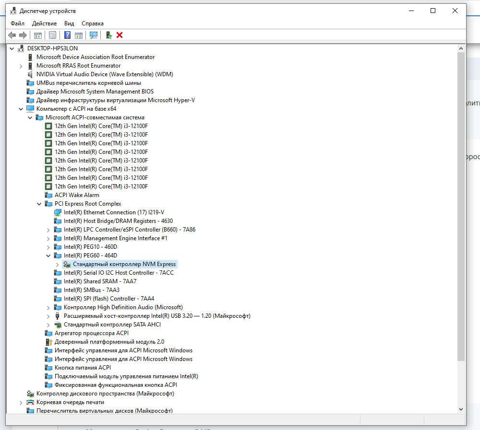This screenshot has height=430, width=480.
Task: Click the Update driver green arrow icon
Action: click(x=109, y=35)
